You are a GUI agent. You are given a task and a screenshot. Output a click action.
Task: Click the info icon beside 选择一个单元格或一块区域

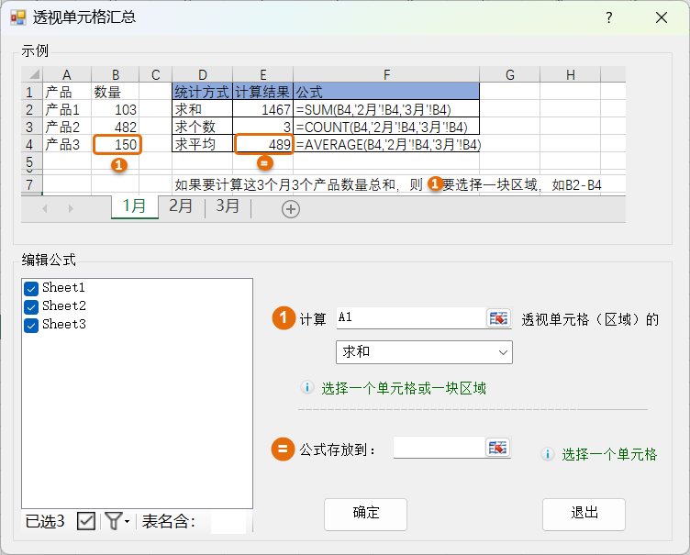(x=307, y=388)
